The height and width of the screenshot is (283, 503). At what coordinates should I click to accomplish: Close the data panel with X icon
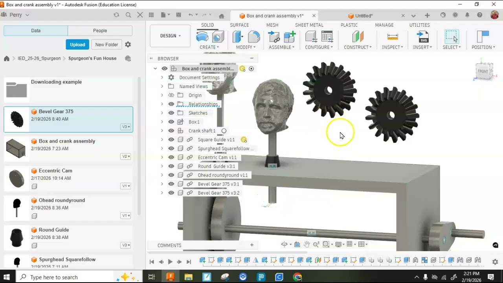coord(140,15)
